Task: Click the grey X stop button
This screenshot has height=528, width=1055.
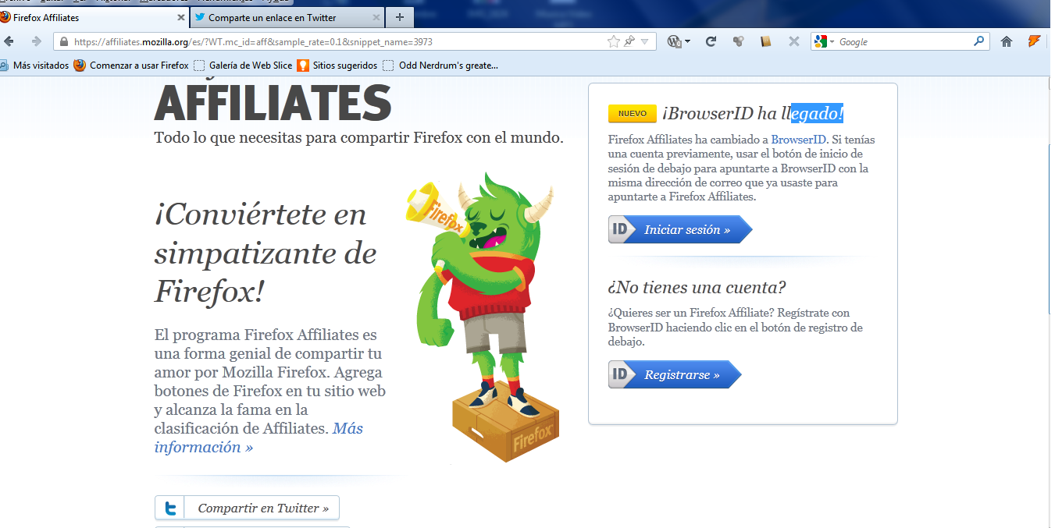Action: coord(794,41)
